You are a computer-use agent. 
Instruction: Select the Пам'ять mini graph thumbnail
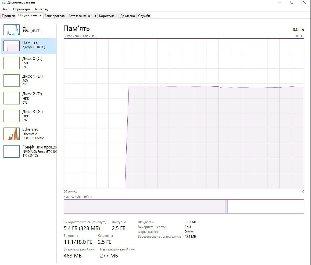[12, 46]
